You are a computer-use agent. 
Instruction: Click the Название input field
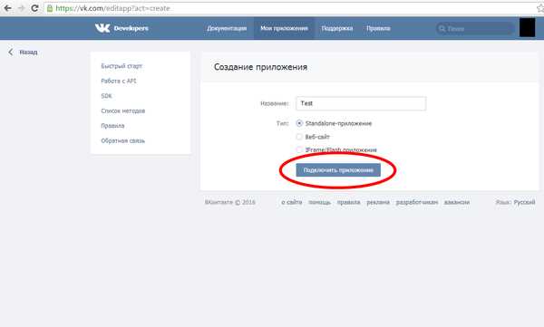[361, 103]
